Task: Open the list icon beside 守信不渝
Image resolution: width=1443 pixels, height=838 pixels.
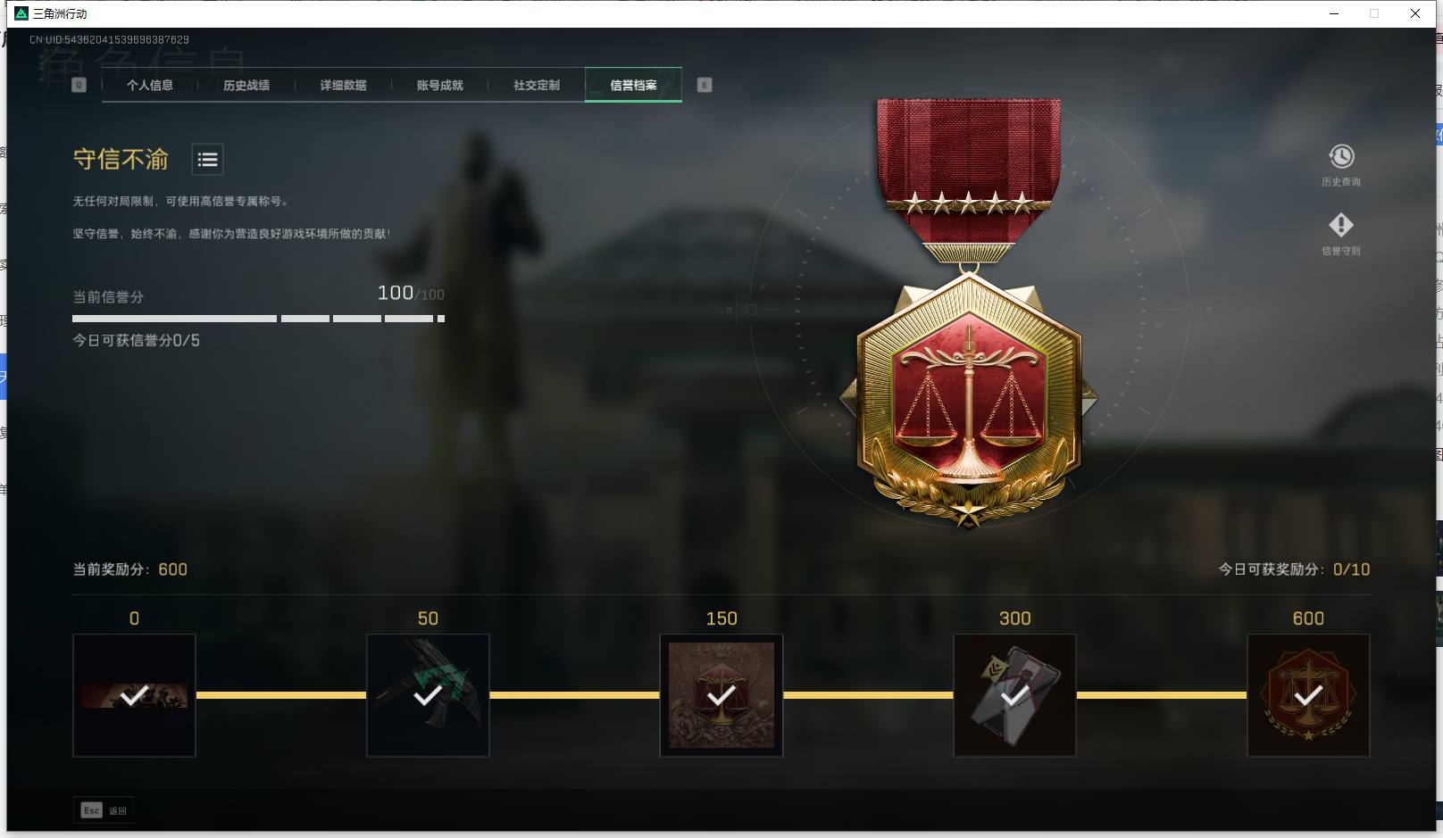Action: coord(207,160)
